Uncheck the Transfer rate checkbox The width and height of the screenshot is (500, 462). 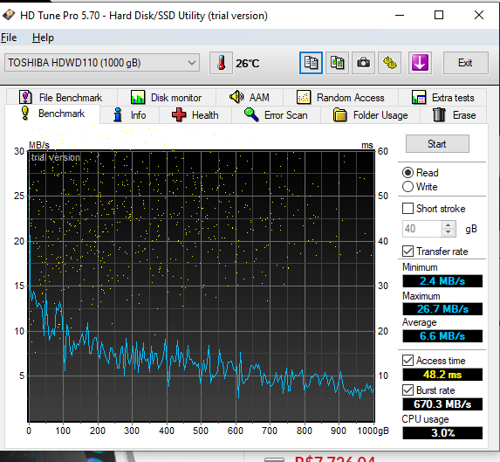[408, 252]
